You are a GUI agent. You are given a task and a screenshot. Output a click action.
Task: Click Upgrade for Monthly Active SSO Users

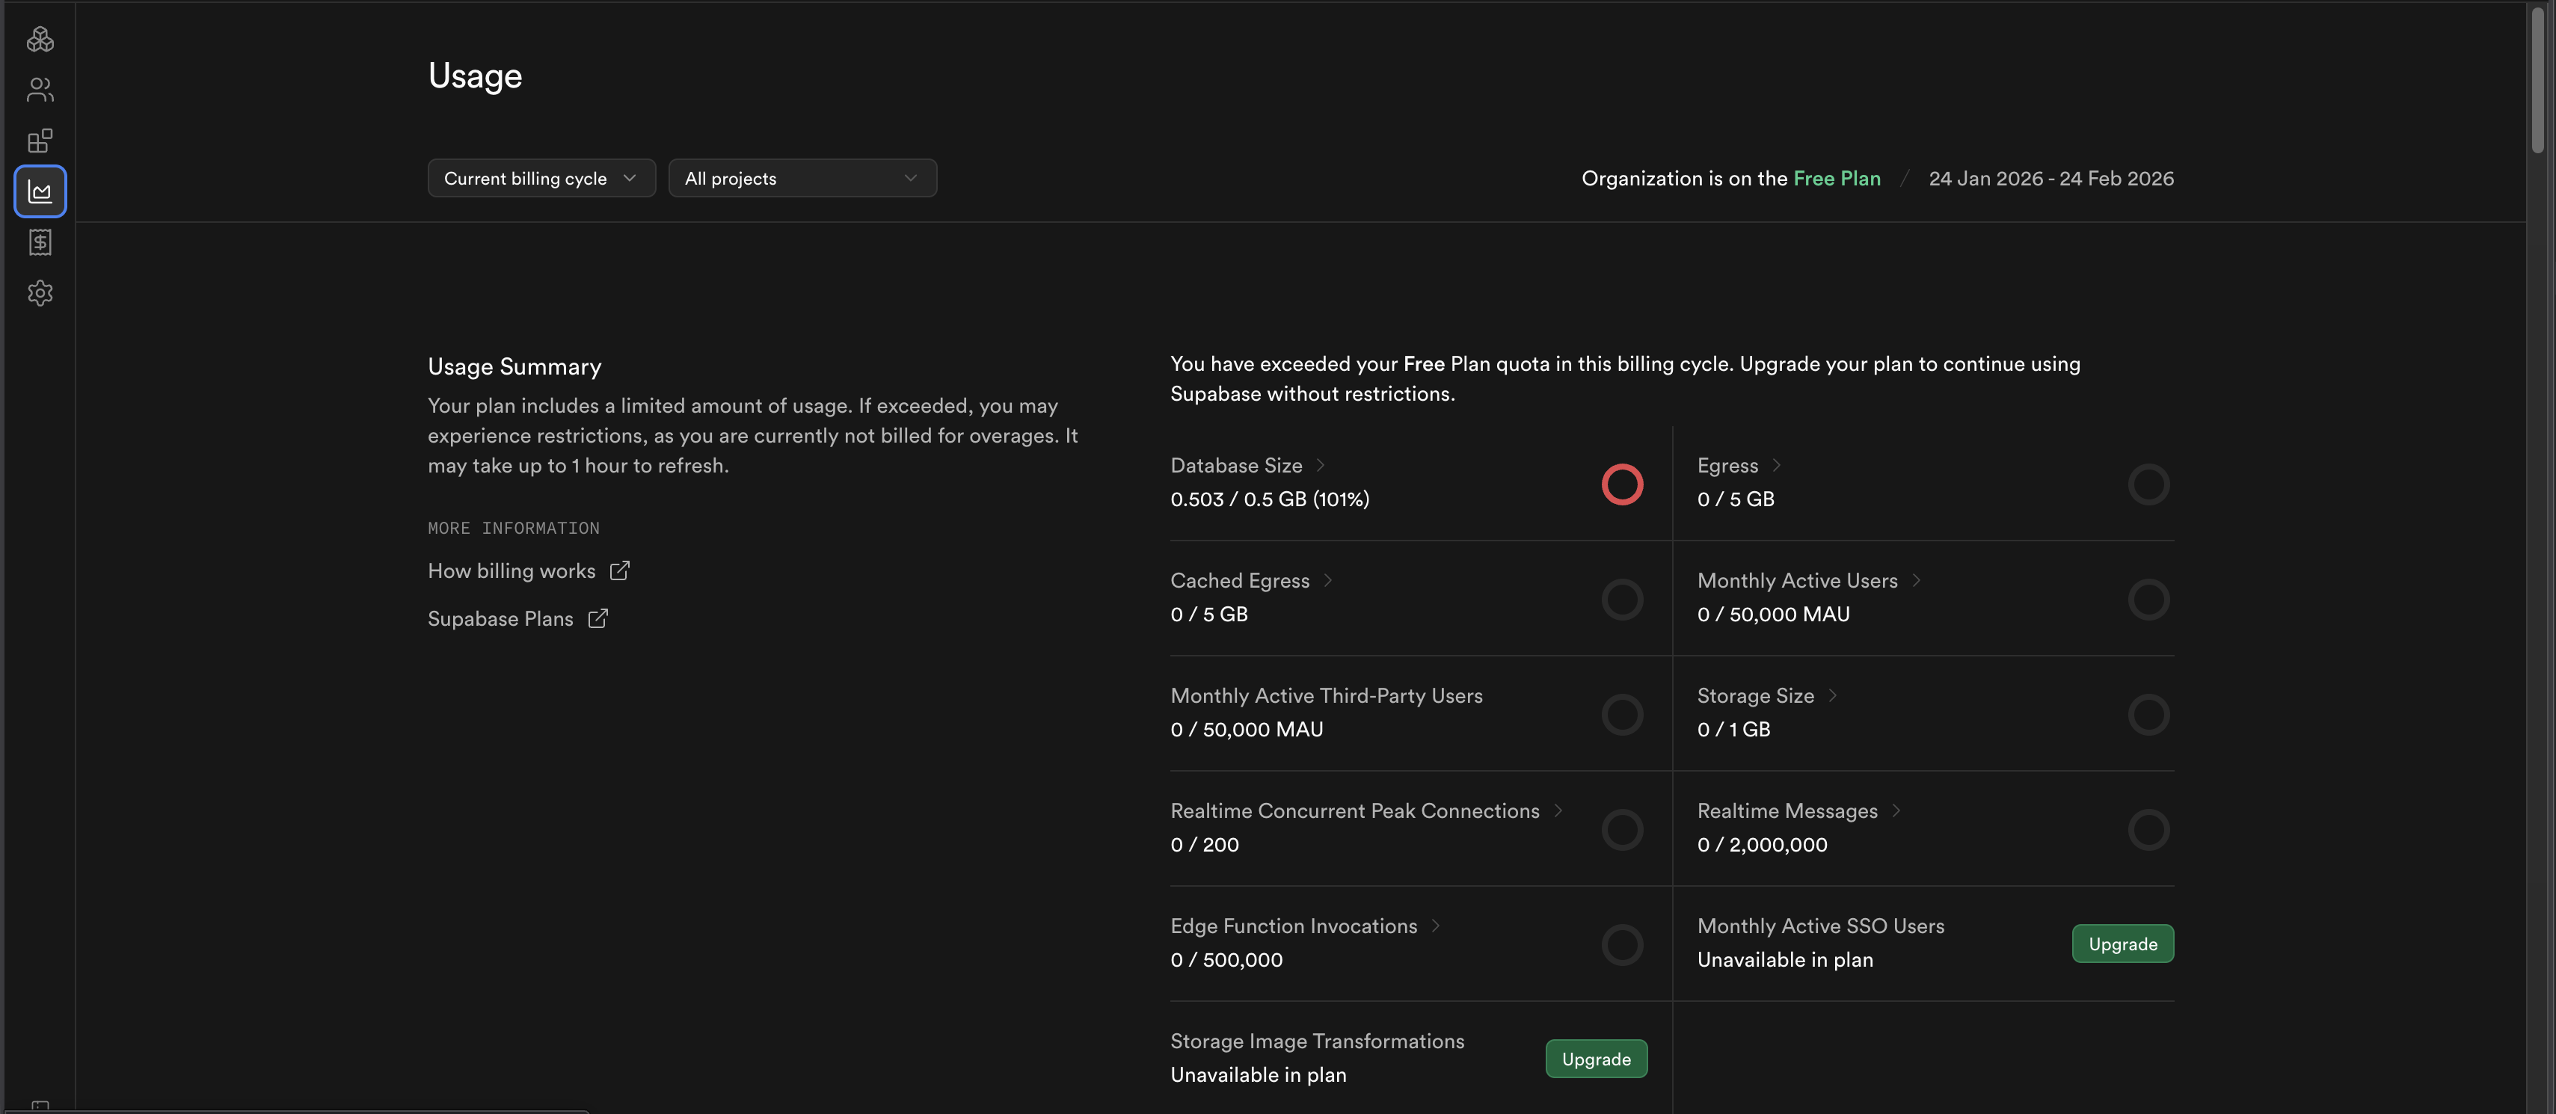[x=2122, y=944]
